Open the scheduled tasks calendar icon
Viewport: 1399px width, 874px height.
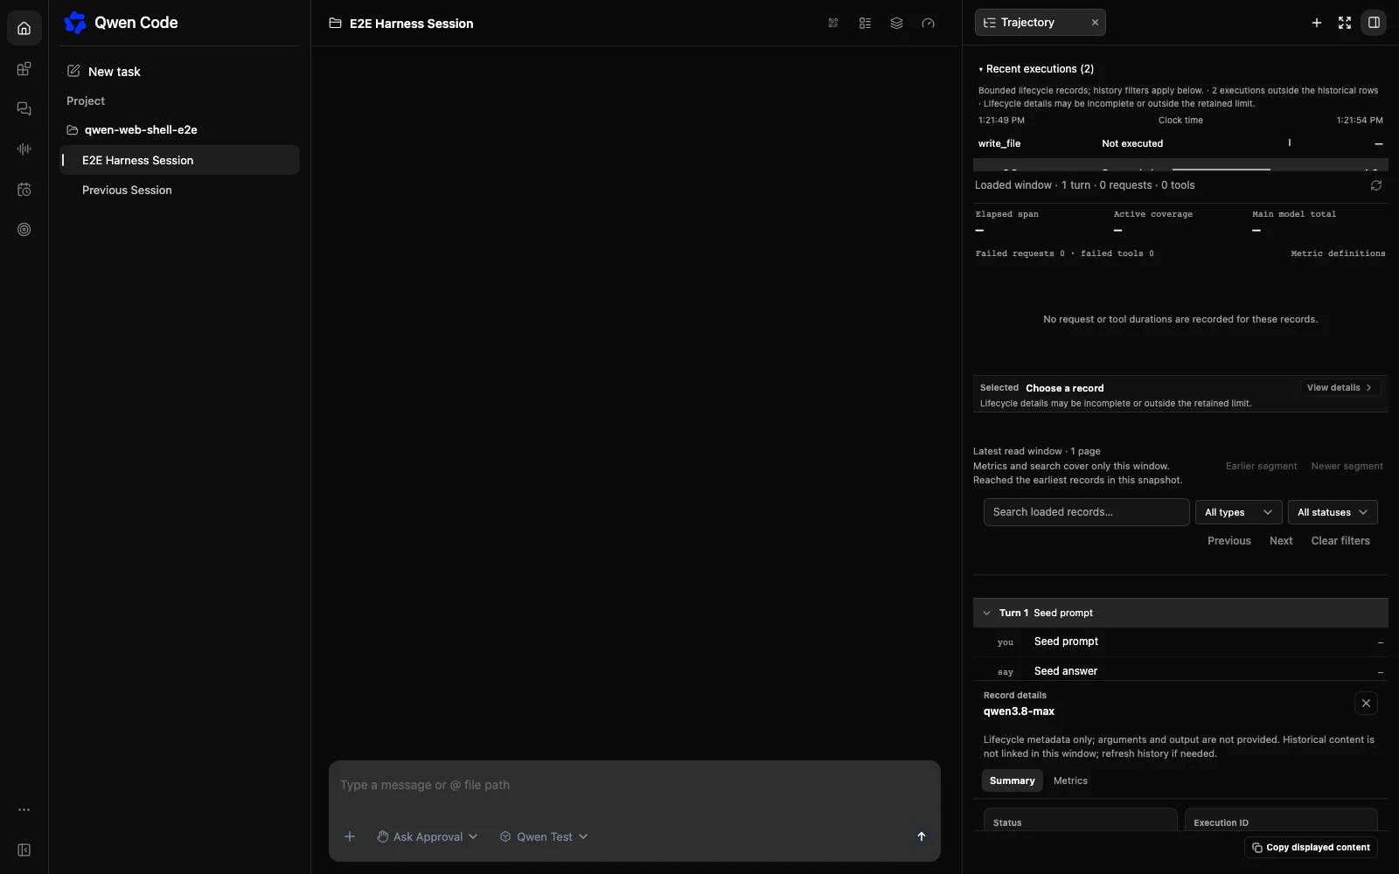(x=24, y=190)
